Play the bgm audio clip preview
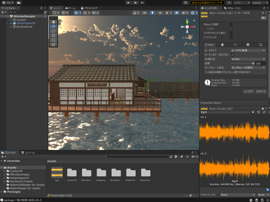270x202 pixels. coord(253,113)
